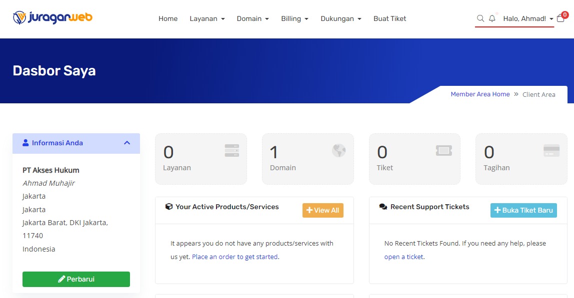Expand the Layanan dropdown menu
This screenshot has height=298, width=574.
tap(207, 19)
